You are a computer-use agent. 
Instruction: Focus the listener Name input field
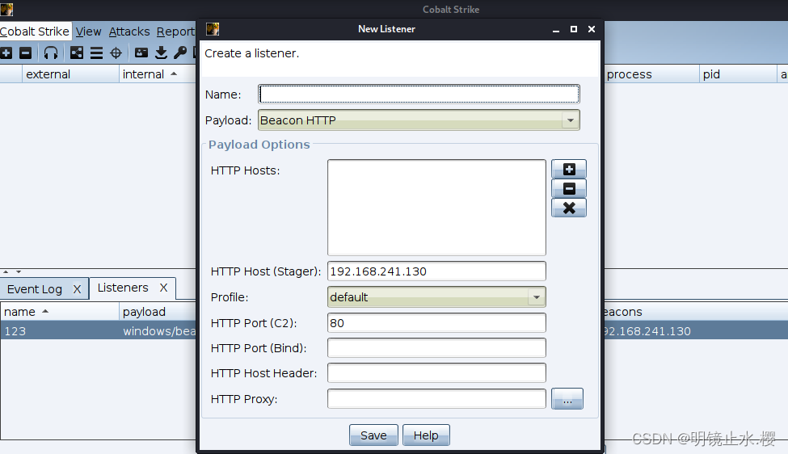[419, 94]
